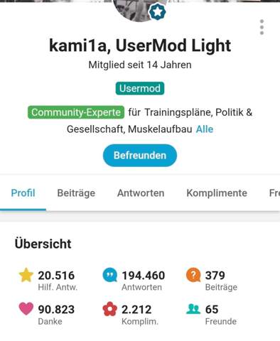This screenshot has height=341, width=280.
Task: Open the 194.460 Antworten count
Action: [143, 281]
